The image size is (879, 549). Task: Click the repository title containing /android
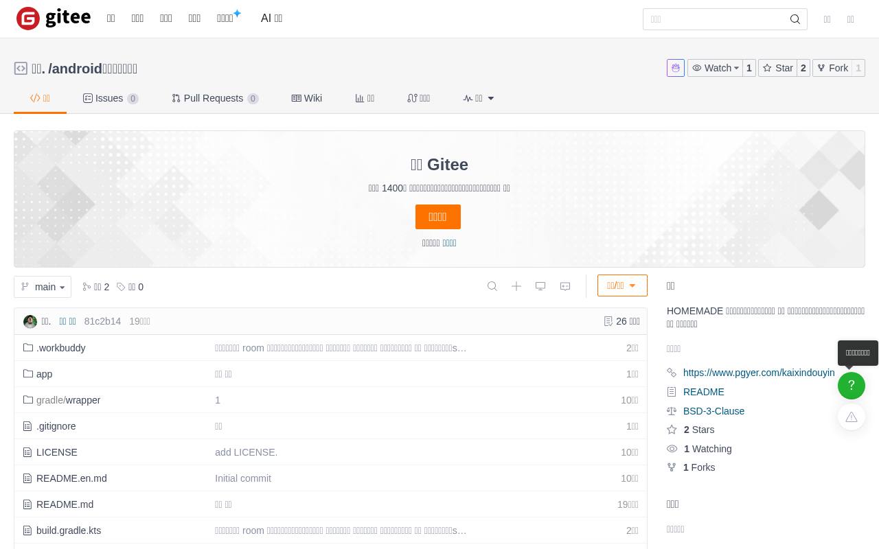click(x=93, y=69)
